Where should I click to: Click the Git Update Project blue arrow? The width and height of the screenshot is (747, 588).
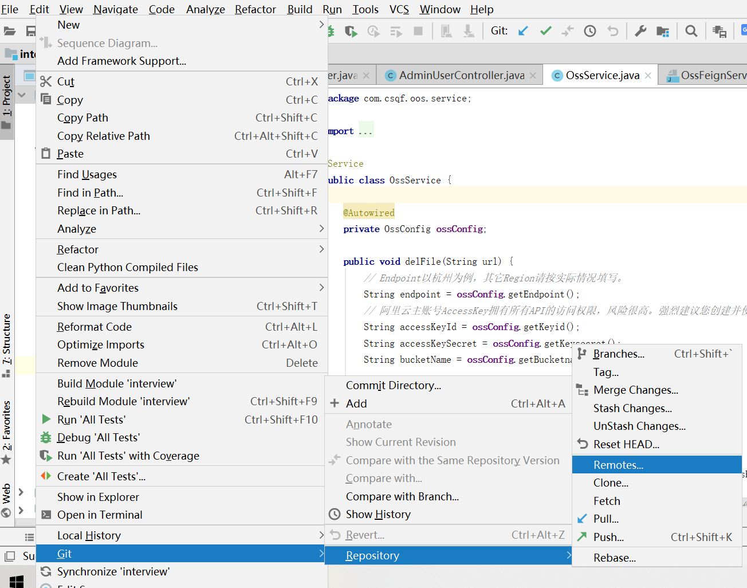click(x=523, y=31)
